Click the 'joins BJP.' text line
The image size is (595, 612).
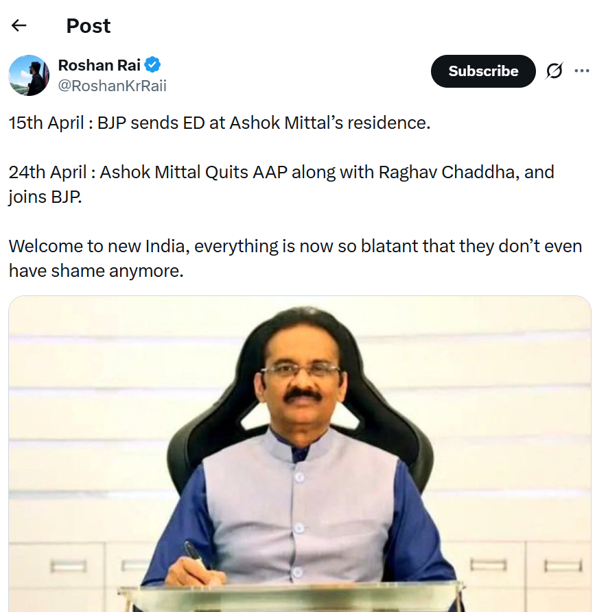45,197
